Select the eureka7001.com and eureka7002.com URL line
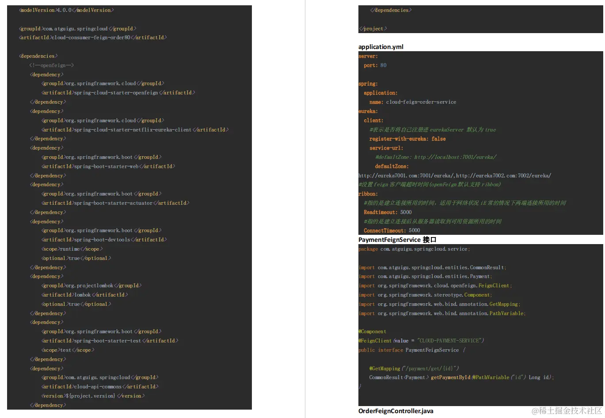Screen dimensions: 605x418 (455, 176)
